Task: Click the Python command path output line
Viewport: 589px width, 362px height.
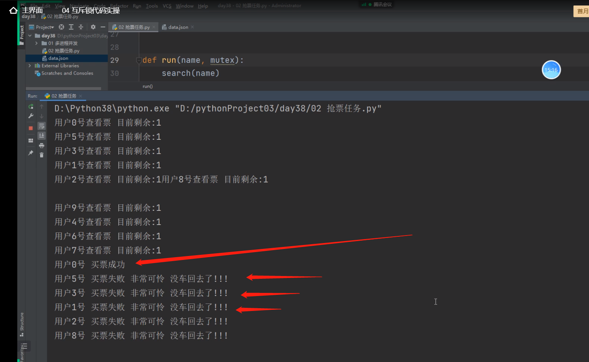Action: click(x=218, y=108)
